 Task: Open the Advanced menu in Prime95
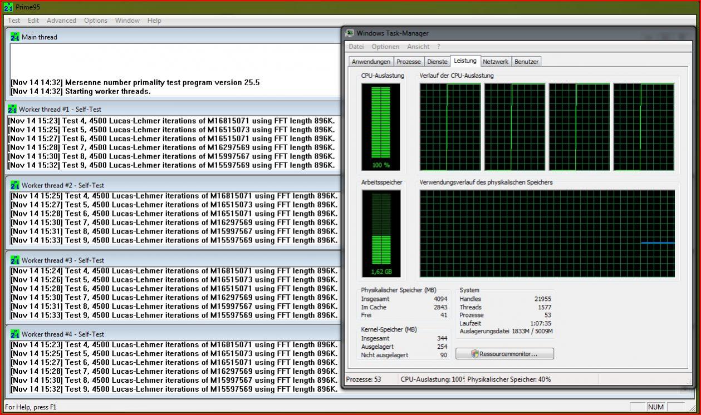click(x=61, y=21)
